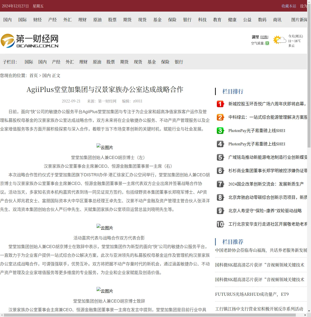Open 新城控股玉环吾悦广场 ranked article
Screen dimensions: 311x317
click(x=267, y=104)
